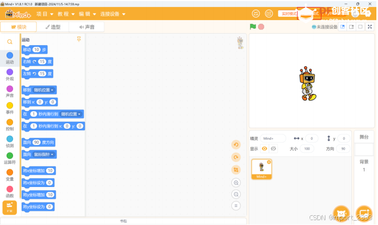Switch to the small stage layout icon
378x225 pixels.
tap(343, 27)
